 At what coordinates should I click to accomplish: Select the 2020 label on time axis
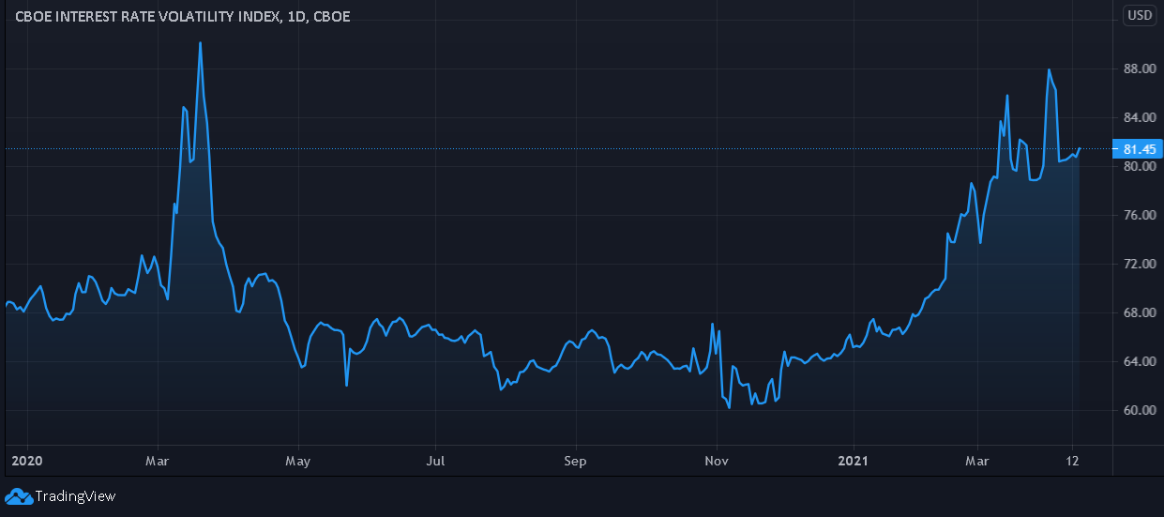(x=26, y=461)
